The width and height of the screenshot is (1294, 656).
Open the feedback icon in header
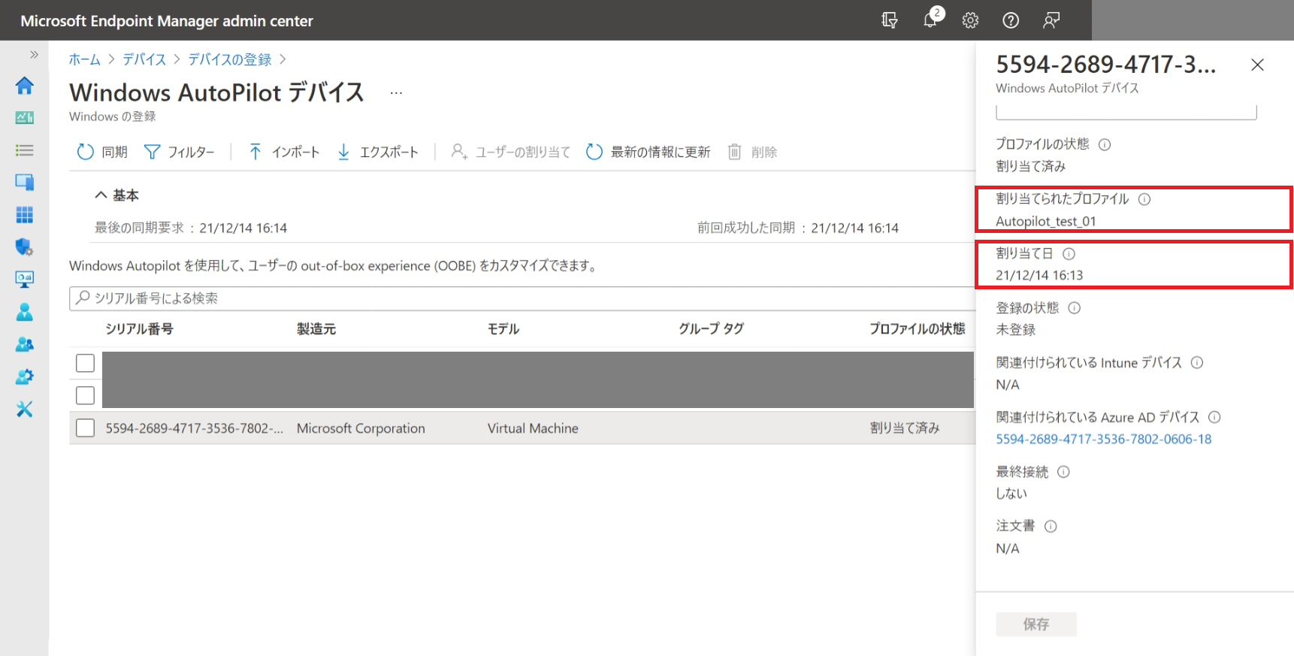point(1051,20)
